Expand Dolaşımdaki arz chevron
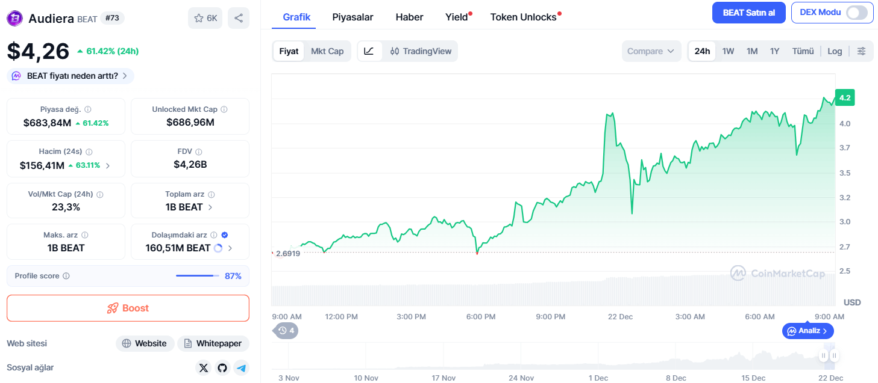This screenshot has width=878, height=383. 230,248
